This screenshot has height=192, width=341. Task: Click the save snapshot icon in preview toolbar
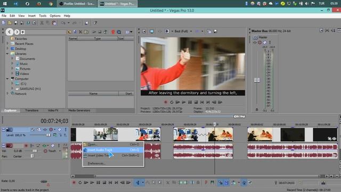[215, 31]
